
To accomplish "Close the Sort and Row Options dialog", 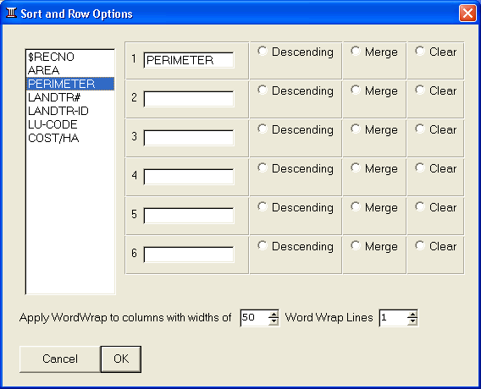I will pos(467,14).
